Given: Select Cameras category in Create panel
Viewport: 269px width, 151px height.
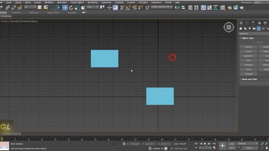Looking at the screenshot, I should coord(254,29).
